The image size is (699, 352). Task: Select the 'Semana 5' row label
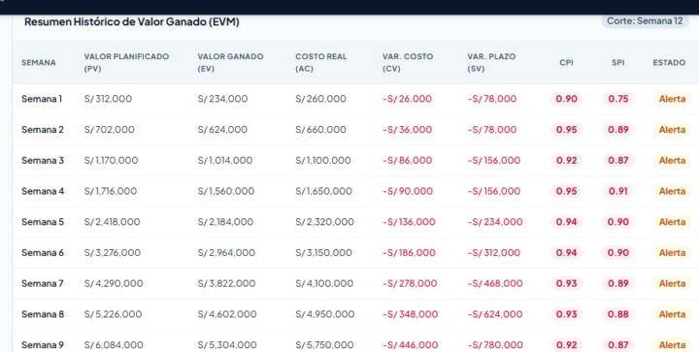click(x=43, y=222)
